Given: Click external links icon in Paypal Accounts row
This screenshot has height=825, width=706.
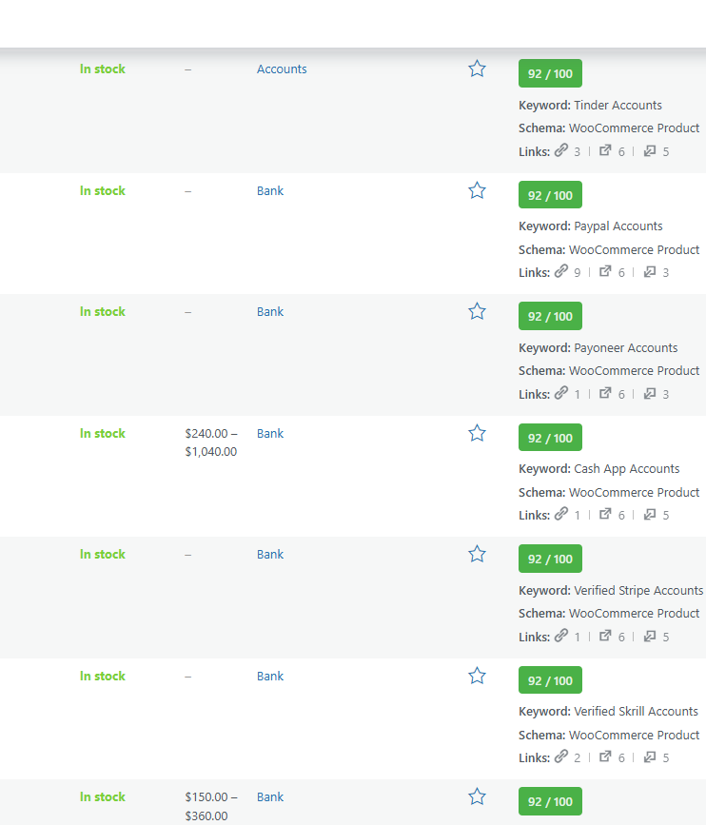Looking at the screenshot, I should point(605,272).
